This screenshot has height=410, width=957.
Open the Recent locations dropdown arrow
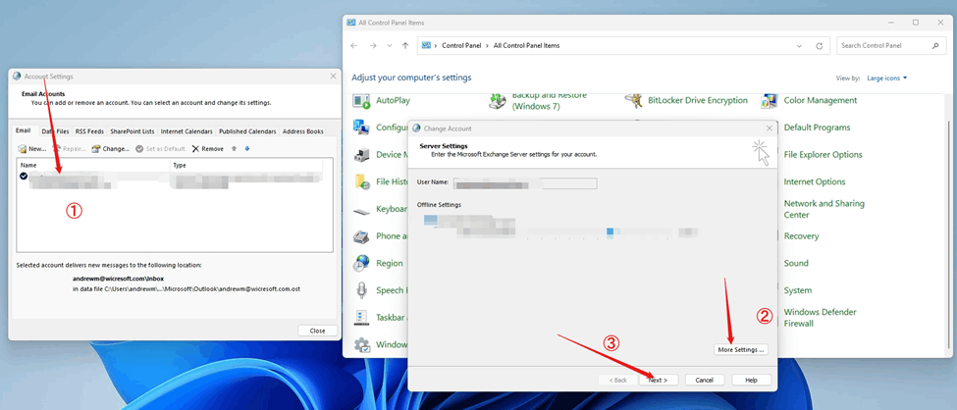pos(390,46)
